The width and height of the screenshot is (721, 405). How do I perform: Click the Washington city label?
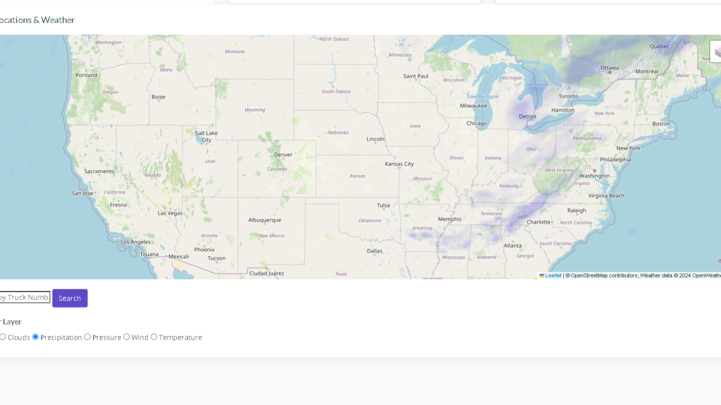tap(595, 175)
